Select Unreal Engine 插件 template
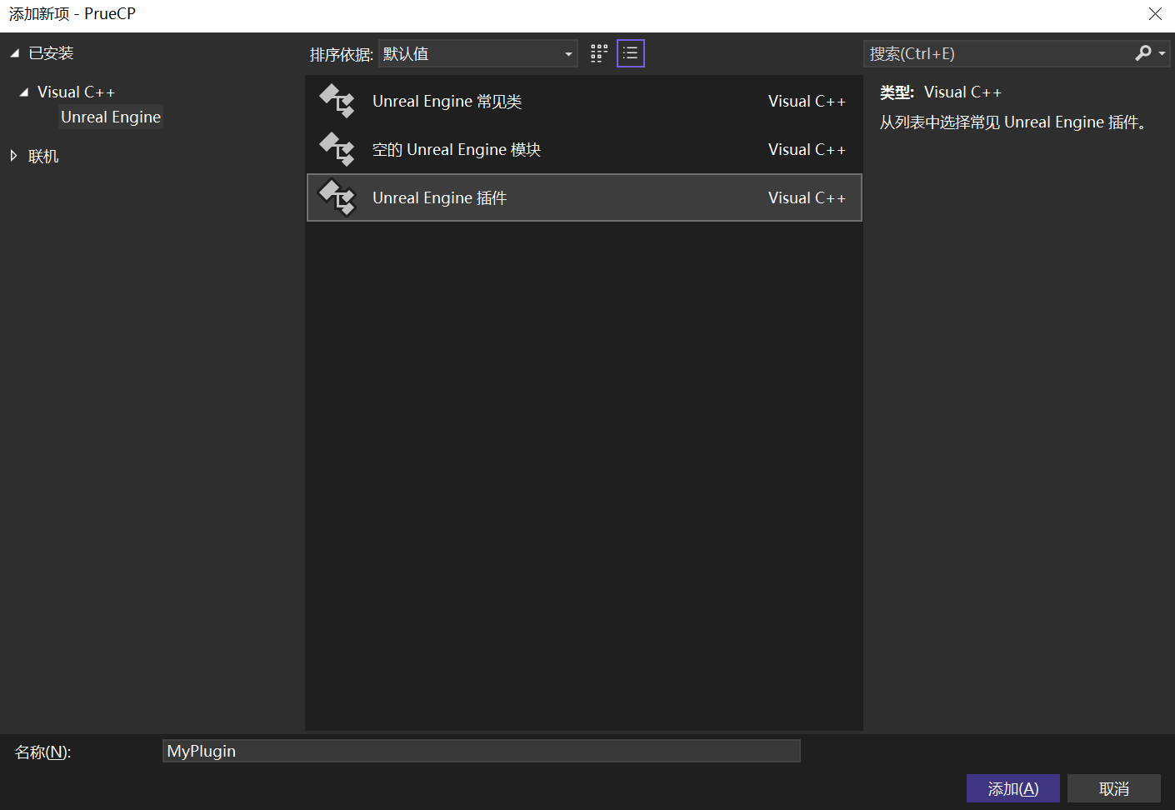This screenshot has height=810, width=1175. click(584, 197)
